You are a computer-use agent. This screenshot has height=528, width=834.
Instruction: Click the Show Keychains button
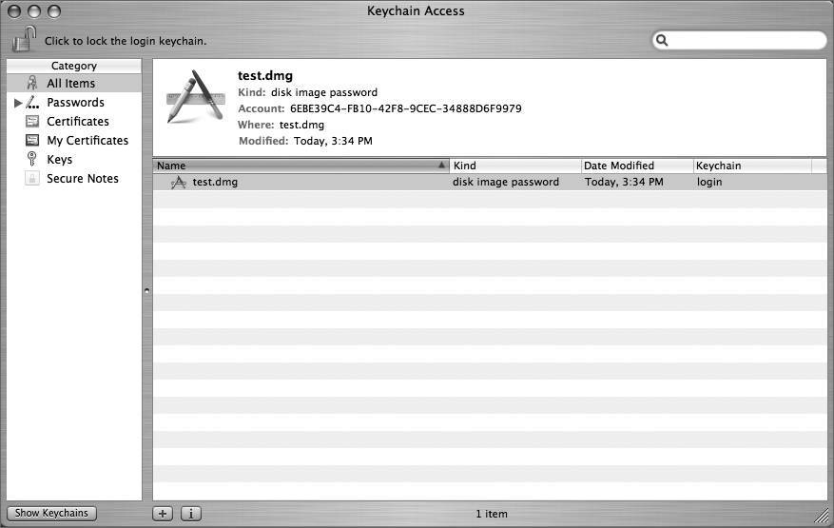51,513
